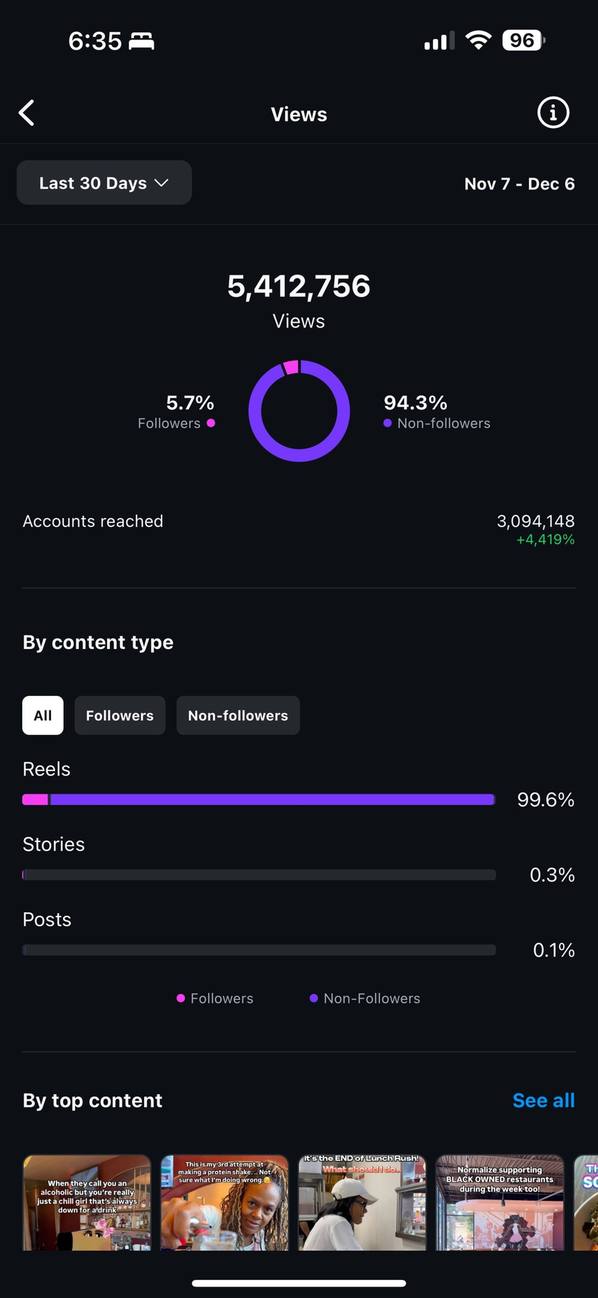Tap the Wi-Fi status icon
This screenshot has width=598, height=1298.
click(478, 40)
